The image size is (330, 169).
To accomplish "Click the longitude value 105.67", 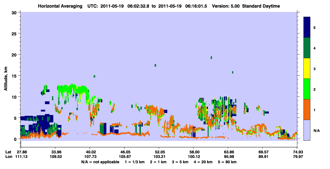I will (124, 157).
